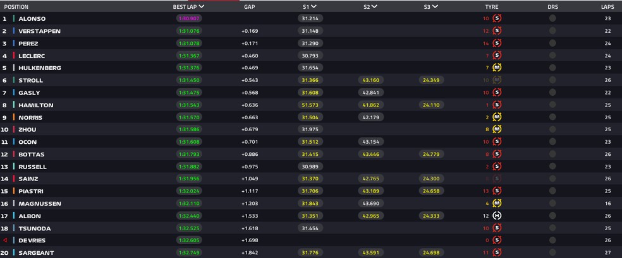Click the Tyre column header

[x=492, y=7]
